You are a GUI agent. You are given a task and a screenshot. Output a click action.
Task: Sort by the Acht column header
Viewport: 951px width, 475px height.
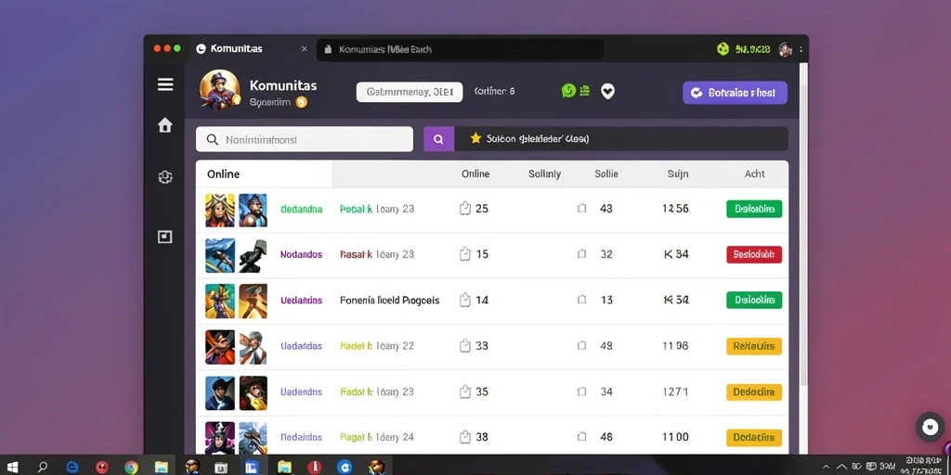pos(754,173)
